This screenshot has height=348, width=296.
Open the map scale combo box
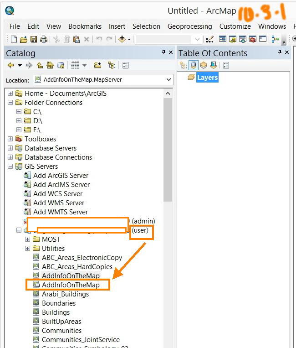[168, 40]
